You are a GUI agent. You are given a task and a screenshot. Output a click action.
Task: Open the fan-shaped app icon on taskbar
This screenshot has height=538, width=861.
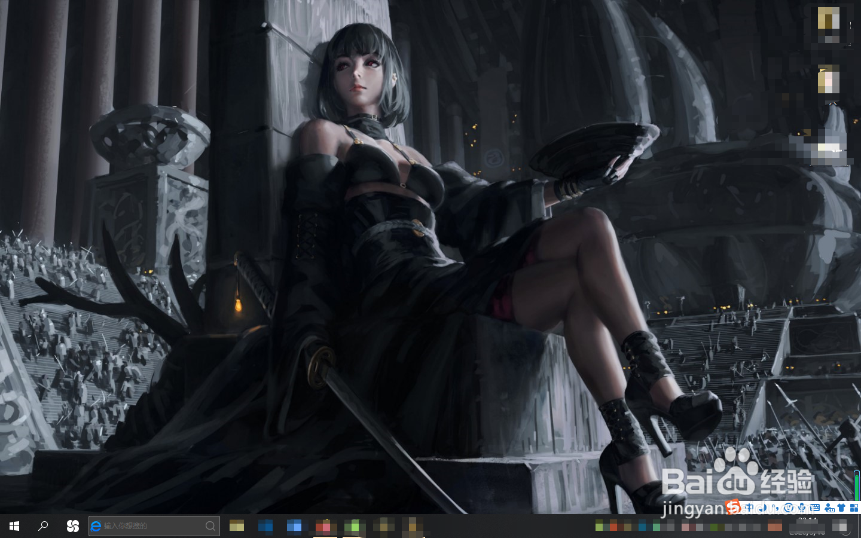click(73, 526)
